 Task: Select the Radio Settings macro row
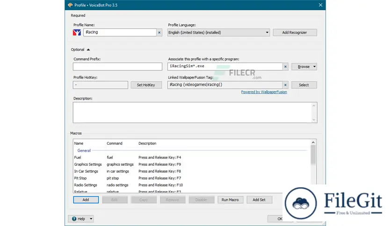coord(192,185)
